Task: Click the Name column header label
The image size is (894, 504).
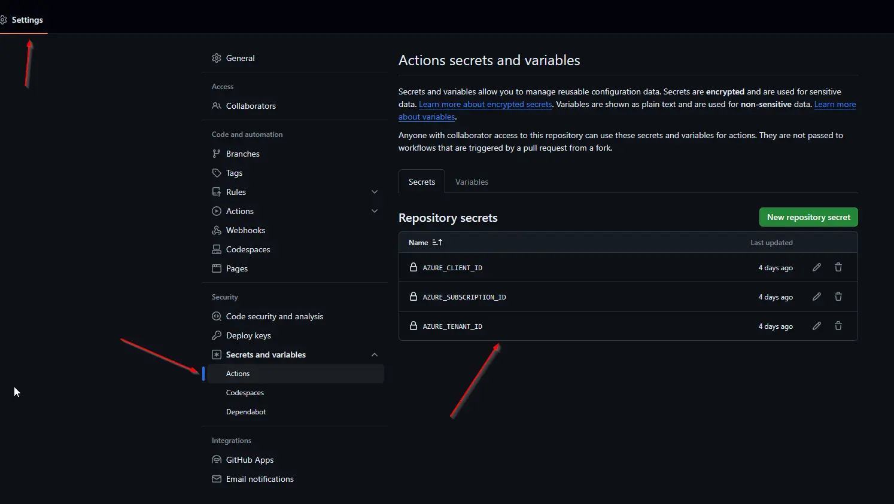Action: 418,242
